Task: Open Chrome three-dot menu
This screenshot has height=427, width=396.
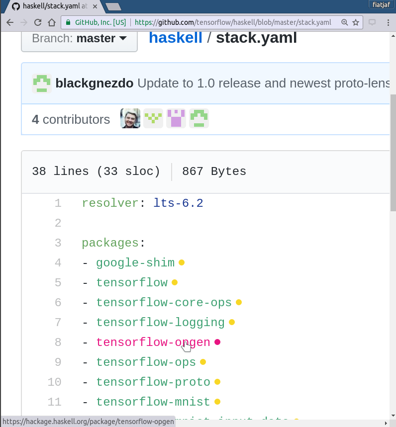Action: point(388,22)
